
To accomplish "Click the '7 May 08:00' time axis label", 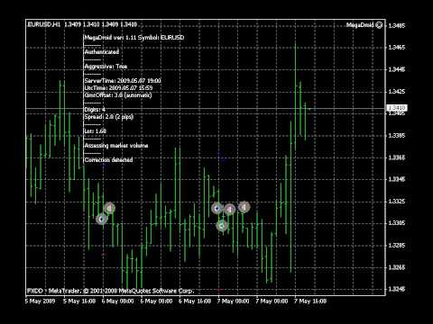I will coord(272,301).
